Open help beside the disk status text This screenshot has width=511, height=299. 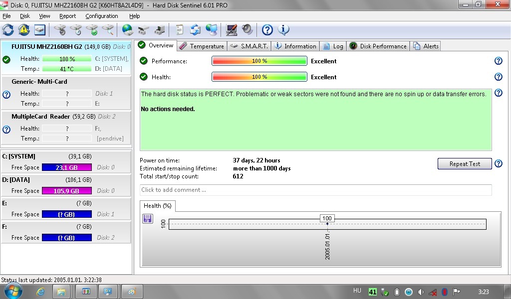pyautogui.click(x=499, y=93)
